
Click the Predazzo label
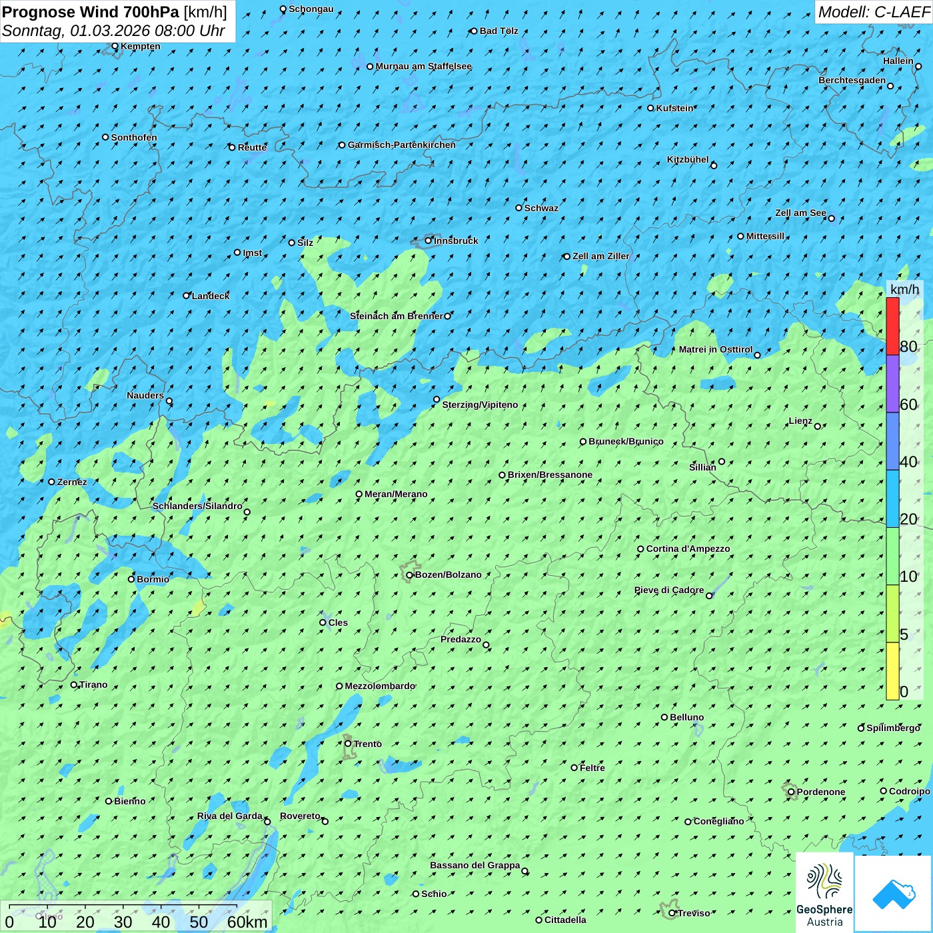tap(461, 639)
